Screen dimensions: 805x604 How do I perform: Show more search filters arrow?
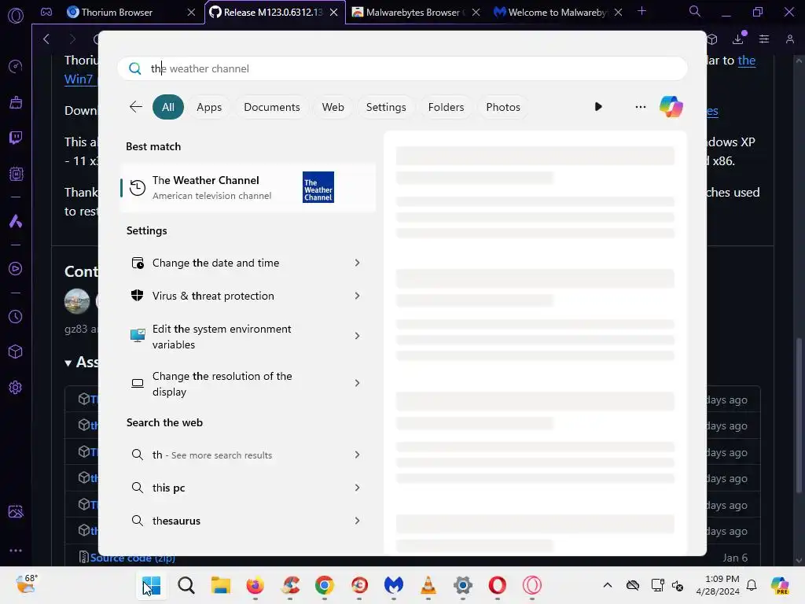click(598, 107)
